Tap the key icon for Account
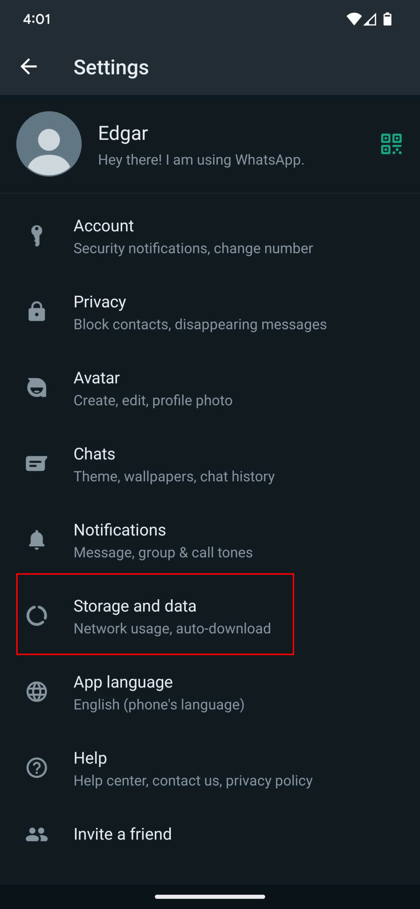 (x=36, y=236)
